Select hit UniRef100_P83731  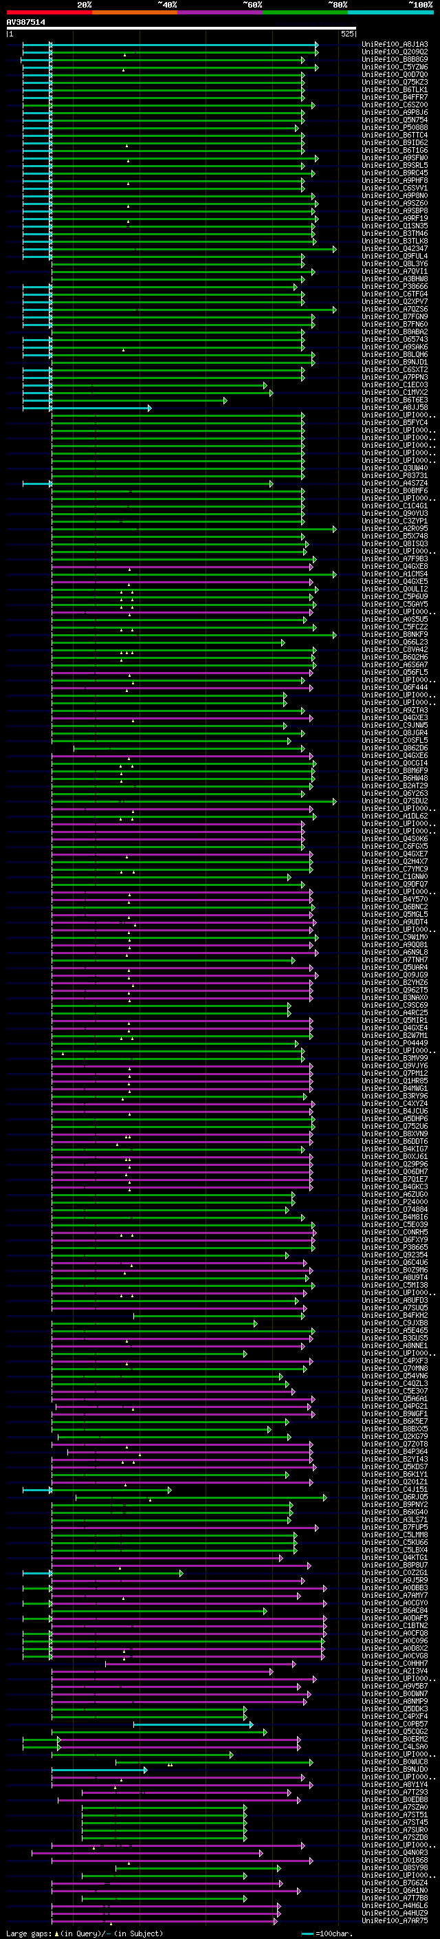(395, 476)
